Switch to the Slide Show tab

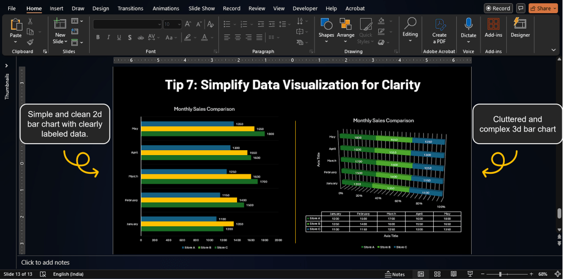202,8
